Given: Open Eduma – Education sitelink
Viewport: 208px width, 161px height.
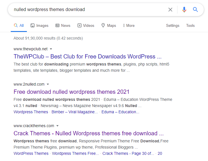Looking at the screenshot, I should [x=120, y=112].
